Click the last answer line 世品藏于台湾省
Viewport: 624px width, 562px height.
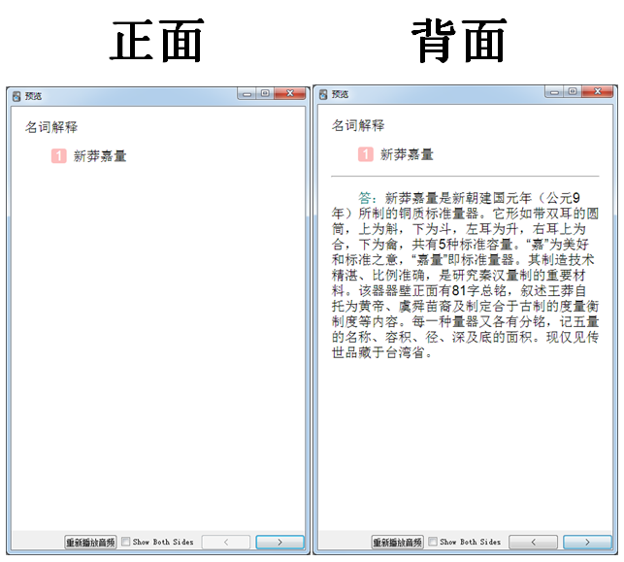[x=381, y=352]
